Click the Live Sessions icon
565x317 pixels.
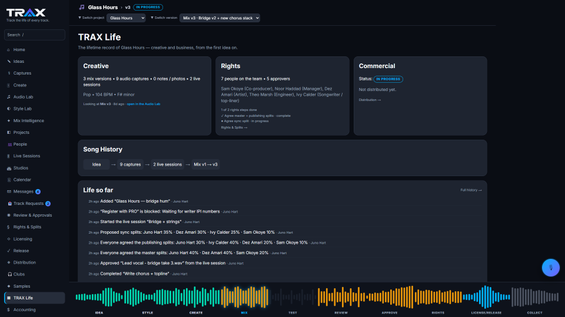point(9,156)
